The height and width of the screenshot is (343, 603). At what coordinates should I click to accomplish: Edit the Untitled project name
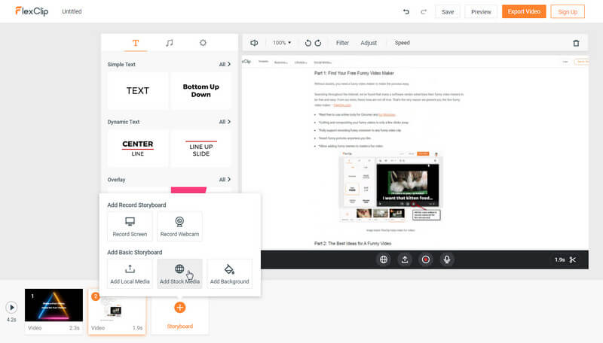point(72,11)
